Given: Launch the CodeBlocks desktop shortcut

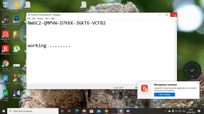Looking at the screenshot, I should (x=17, y=79).
